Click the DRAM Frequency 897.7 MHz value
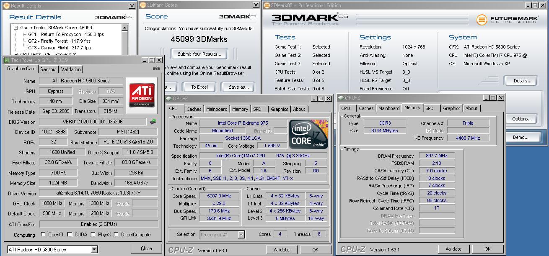 [436, 156]
